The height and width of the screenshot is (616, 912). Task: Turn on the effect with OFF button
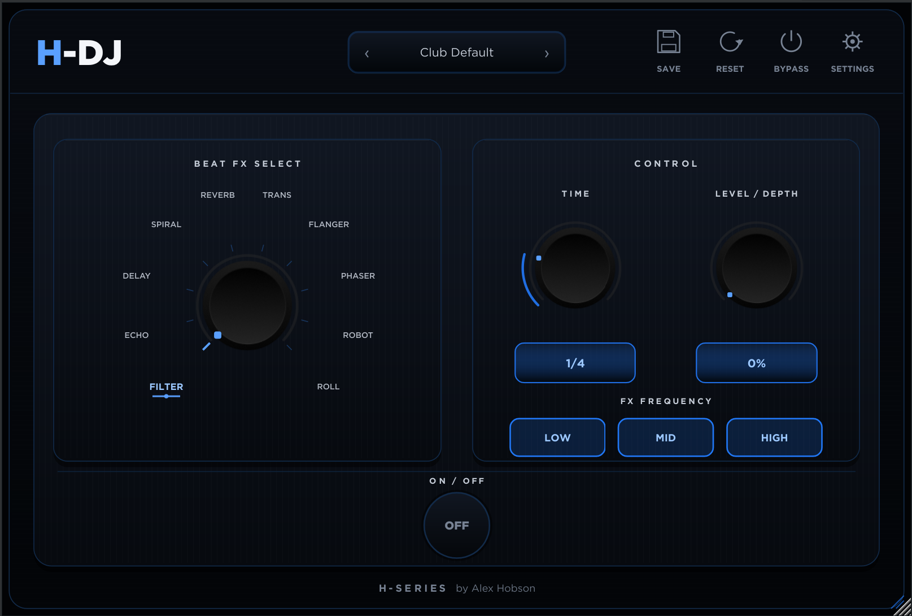(457, 526)
